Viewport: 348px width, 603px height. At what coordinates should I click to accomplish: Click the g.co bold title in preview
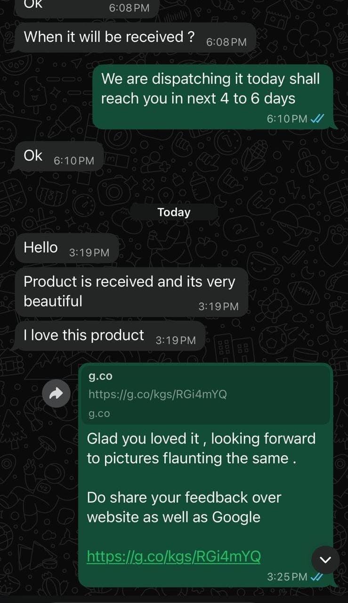100,376
